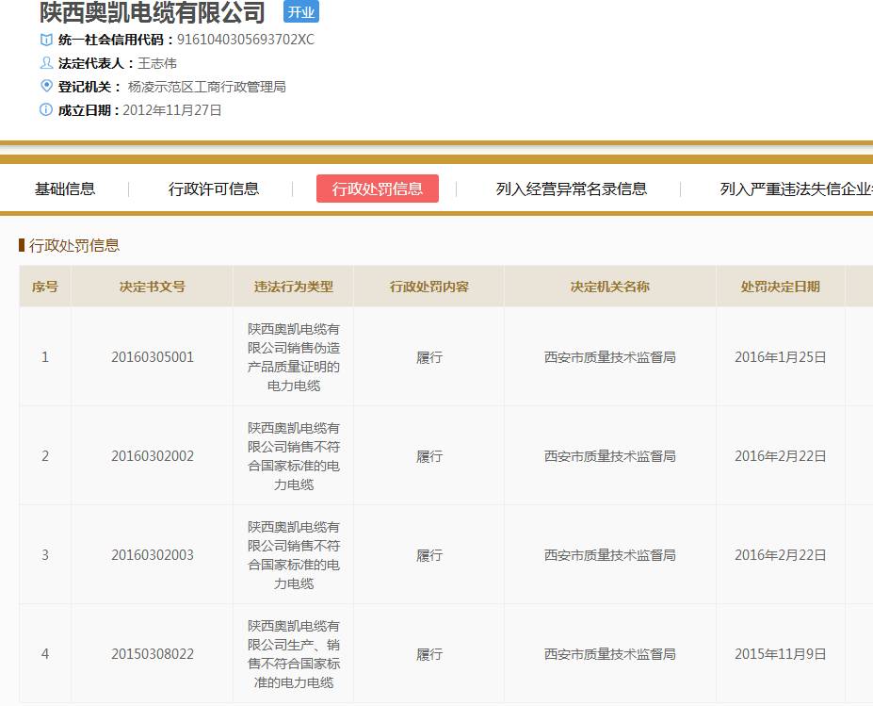The image size is (873, 706).
Task: Select credit code 916104030569370​2XC
Action: tap(246, 40)
